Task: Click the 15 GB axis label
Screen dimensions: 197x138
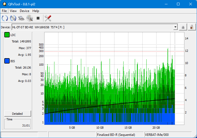Action: click(128, 128)
